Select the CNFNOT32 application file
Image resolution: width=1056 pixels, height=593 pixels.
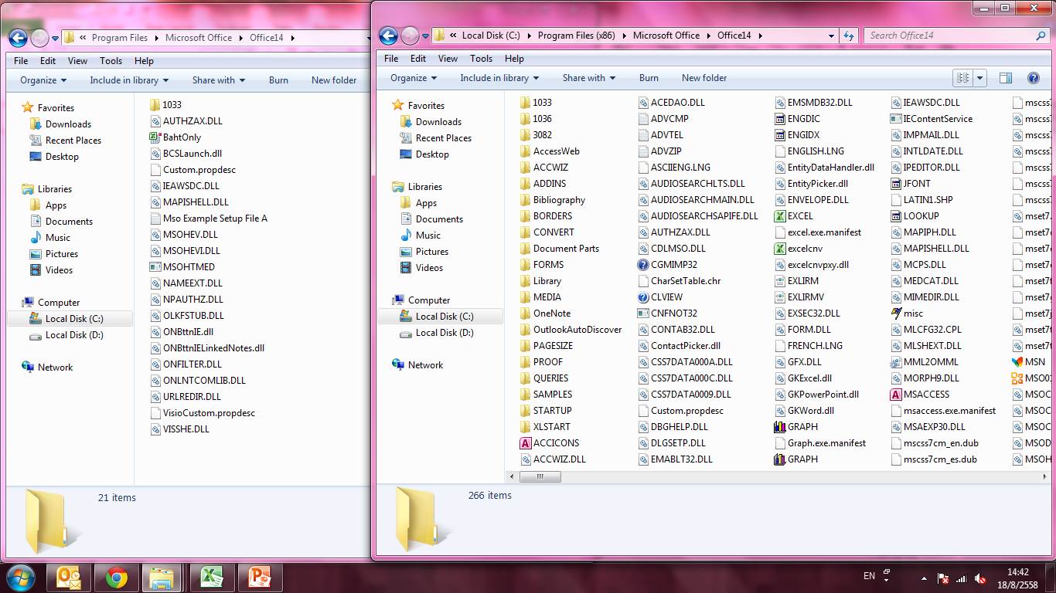point(667,313)
